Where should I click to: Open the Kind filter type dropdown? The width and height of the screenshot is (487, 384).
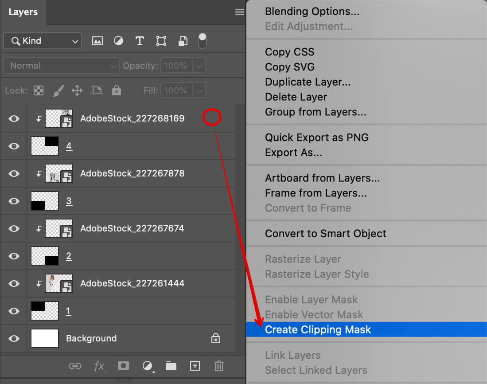point(43,41)
